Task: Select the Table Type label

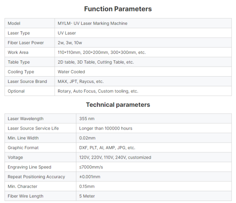Action: pyautogui.click(x=18, y=62)
